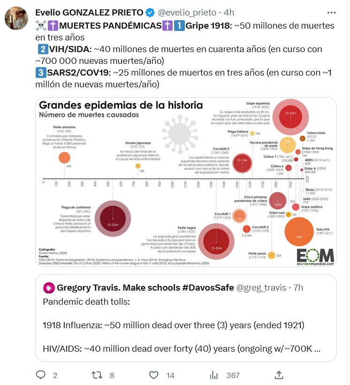Click the @greg_travis handle
This screenshot has width=350, height=385.
(262, 287)
